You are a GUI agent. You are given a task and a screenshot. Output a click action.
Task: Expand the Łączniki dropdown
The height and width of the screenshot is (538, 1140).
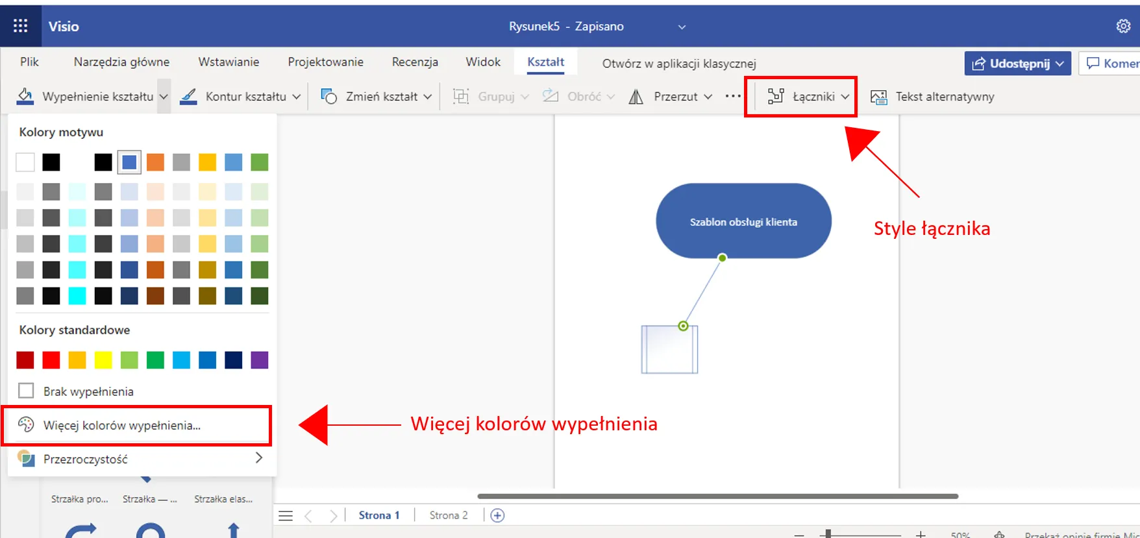point(808,97)
